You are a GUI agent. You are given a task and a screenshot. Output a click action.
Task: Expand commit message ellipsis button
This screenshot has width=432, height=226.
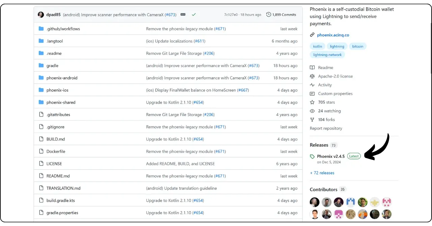[x=183, y=15]
